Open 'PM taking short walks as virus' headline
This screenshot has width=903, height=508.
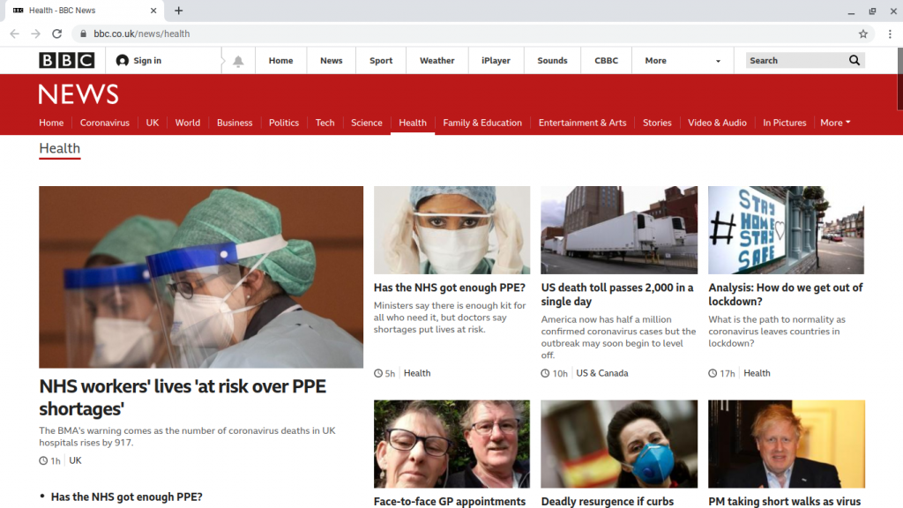784,502
